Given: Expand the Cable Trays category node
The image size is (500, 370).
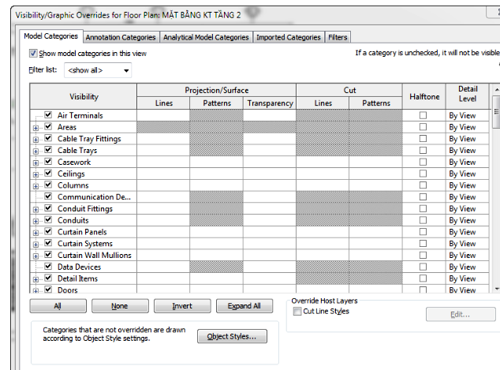Looking at the screenshot, I should click(x=36, y=151).
